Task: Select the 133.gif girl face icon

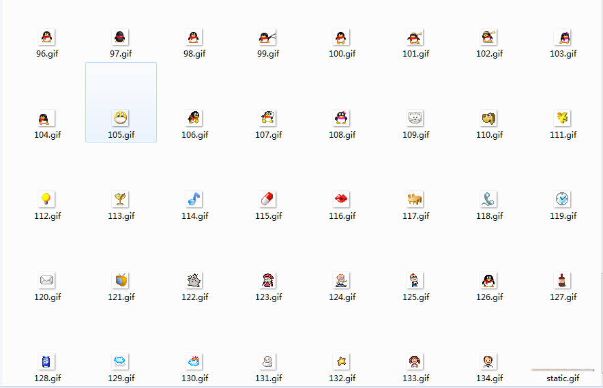Action: click(415, 361)
